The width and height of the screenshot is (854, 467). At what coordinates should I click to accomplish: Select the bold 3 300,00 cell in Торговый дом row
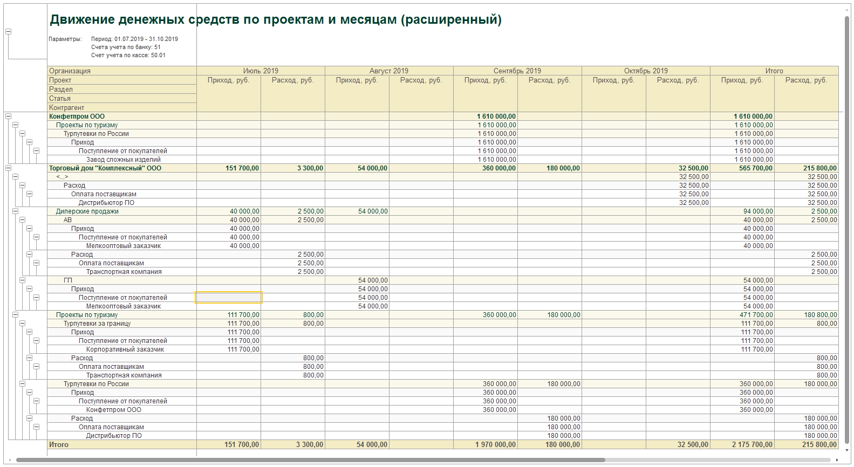coord(293,168)
